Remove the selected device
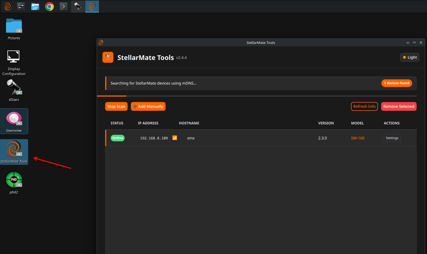The height and width of the screenshot is (254, 427). coord(399,106)
